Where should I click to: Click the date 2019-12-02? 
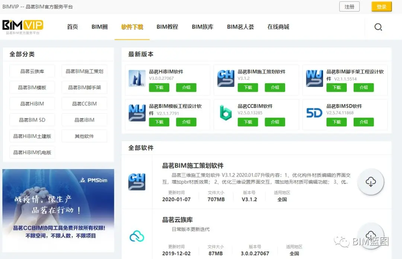click(176, 253)
